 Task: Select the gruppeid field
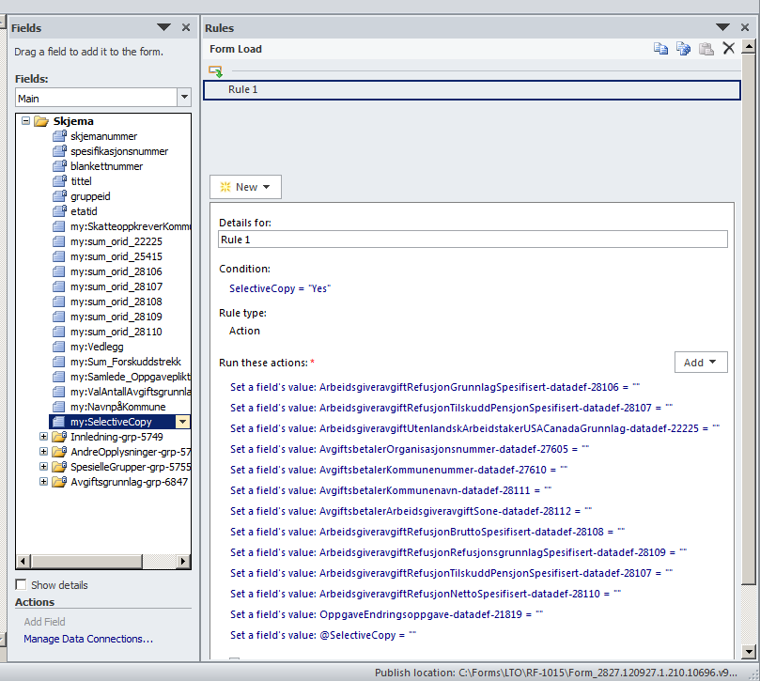[x=90, y=196]
